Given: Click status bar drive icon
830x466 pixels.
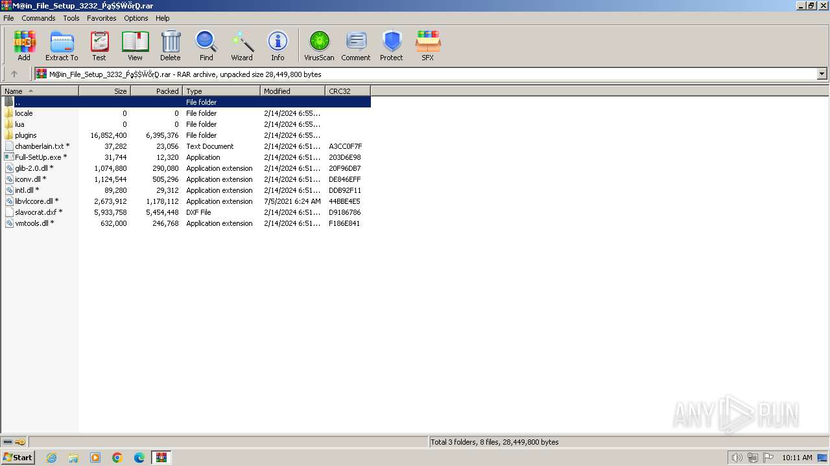Looking at the screenshot, I should coord(8,442).
